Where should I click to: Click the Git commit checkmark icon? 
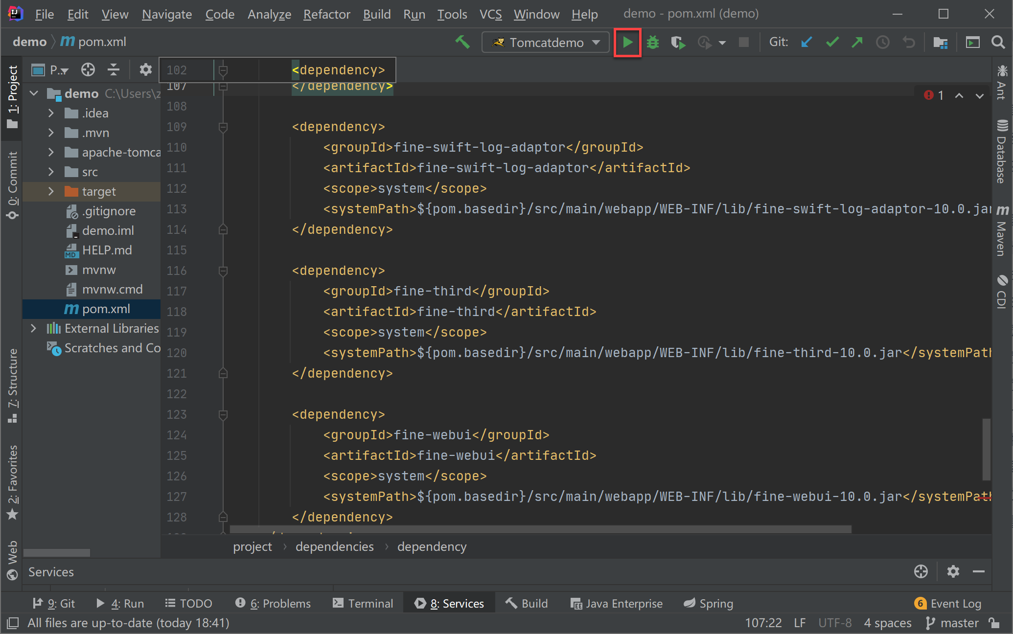(x=832, y=43)
